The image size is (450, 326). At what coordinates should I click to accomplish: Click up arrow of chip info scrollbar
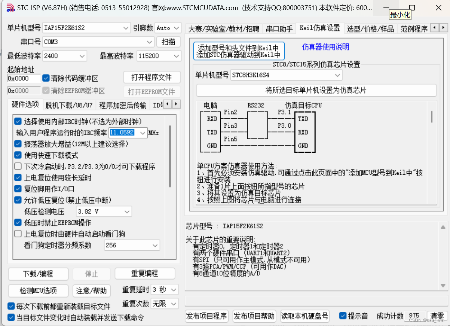point(443,227)
